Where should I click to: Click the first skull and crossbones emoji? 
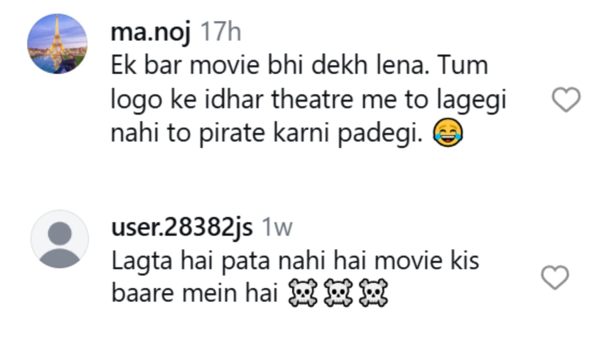[x=302, y=293]
